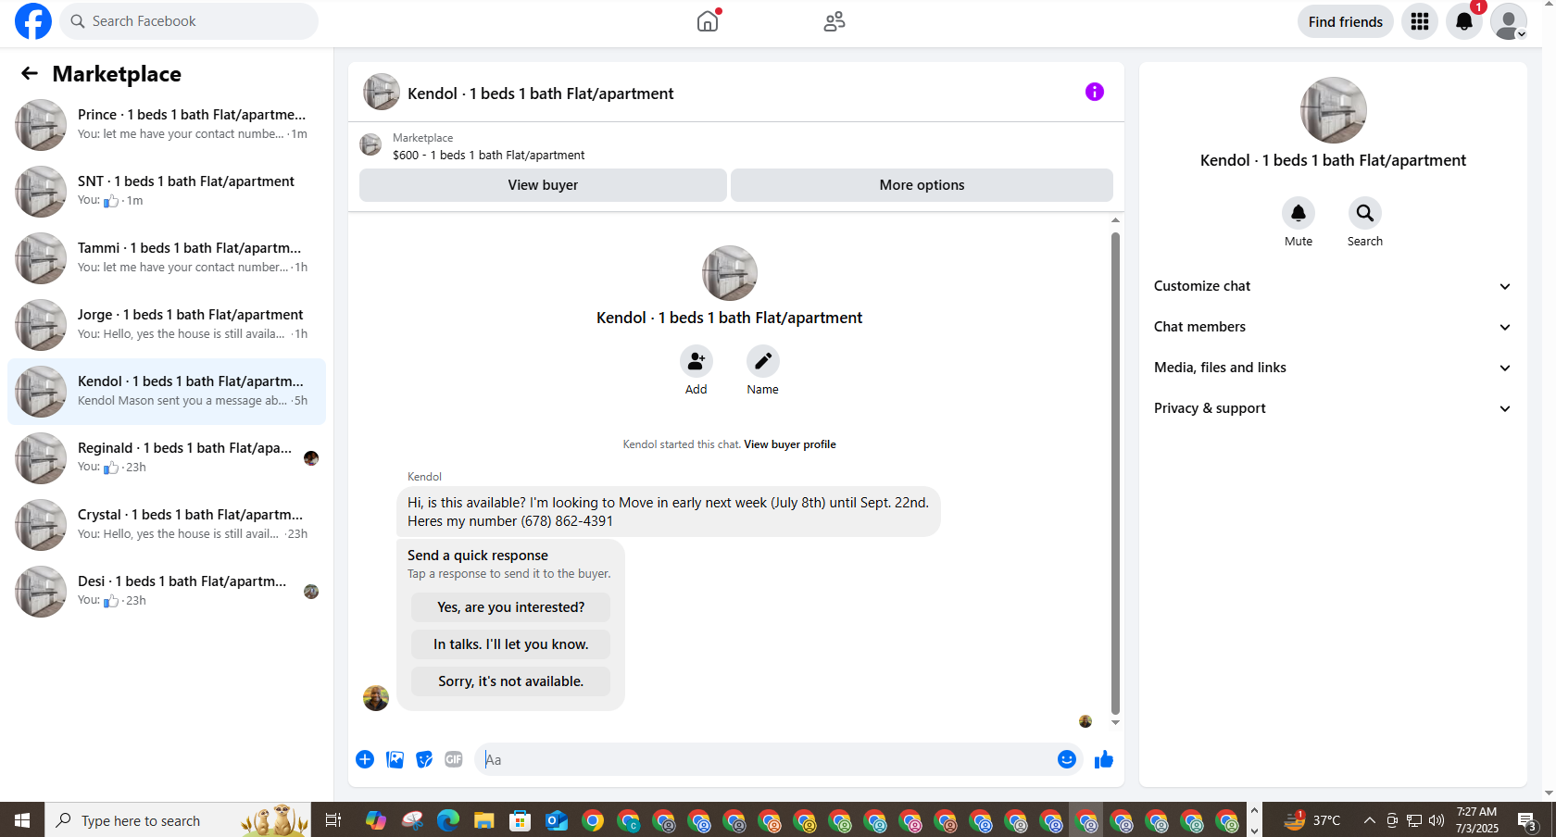1556x837 pixels.
Task: Open File Explorer from taskbar
Action: (x=483, y=820)
